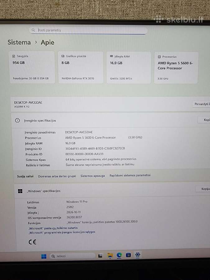
Task: Select the Įrenginio ID value text
Action: pyautogui.click(x=95, y=148)
